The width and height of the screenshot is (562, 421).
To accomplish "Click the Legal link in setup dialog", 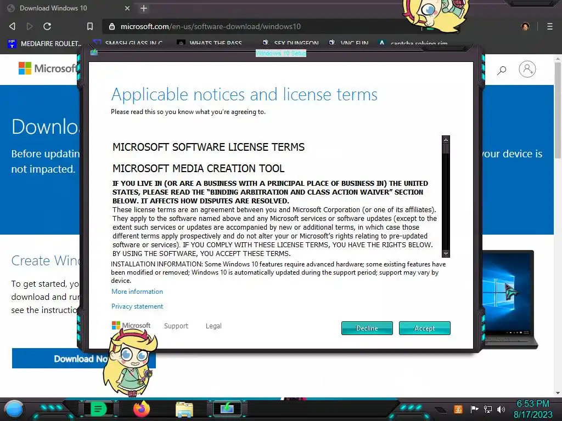I will pyautogui.click(x=213, y=326).
